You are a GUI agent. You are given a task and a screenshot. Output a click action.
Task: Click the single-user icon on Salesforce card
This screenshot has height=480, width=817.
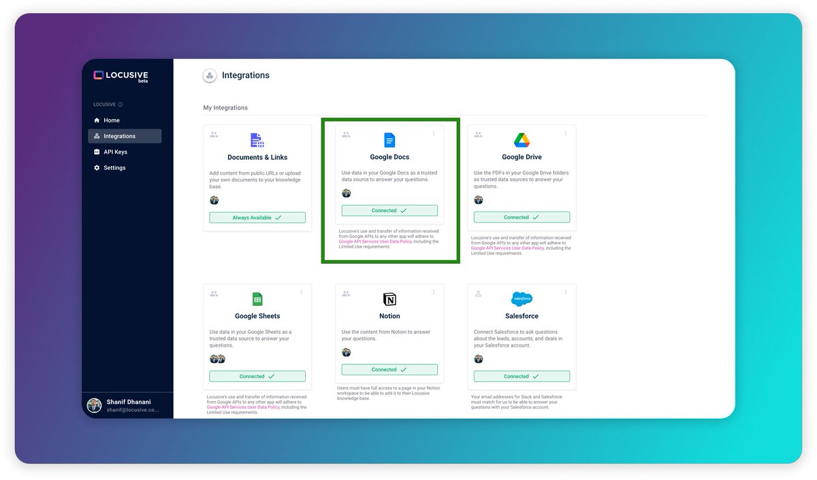pyautogui.click(x=478, y=294)
